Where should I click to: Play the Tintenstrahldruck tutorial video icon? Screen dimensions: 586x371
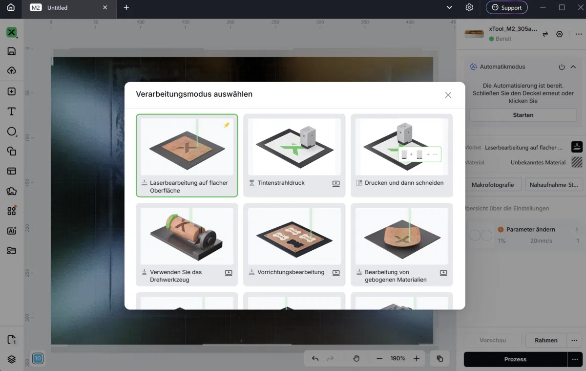336,183
